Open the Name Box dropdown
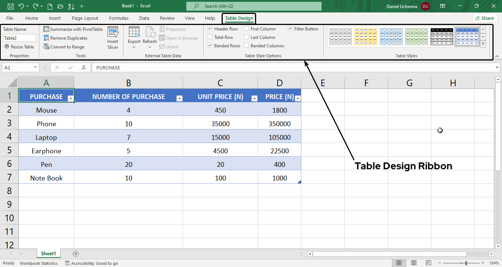The width and height of the screenshot is (502, 267). [35, 67]
